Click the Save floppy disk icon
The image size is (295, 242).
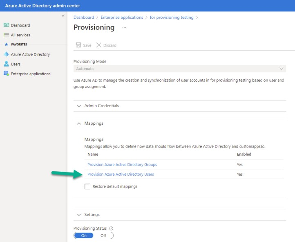(78, 45)
